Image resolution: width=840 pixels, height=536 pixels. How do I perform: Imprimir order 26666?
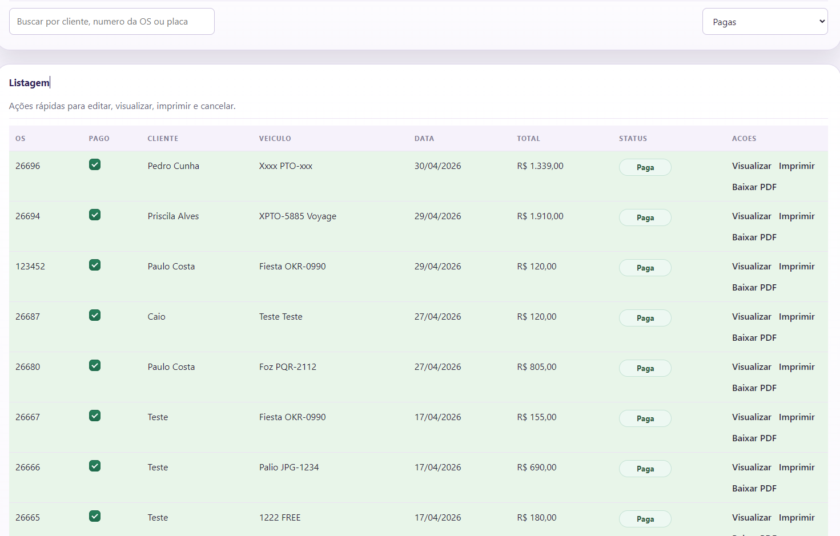pyautogui.click(x=797, y=468)
